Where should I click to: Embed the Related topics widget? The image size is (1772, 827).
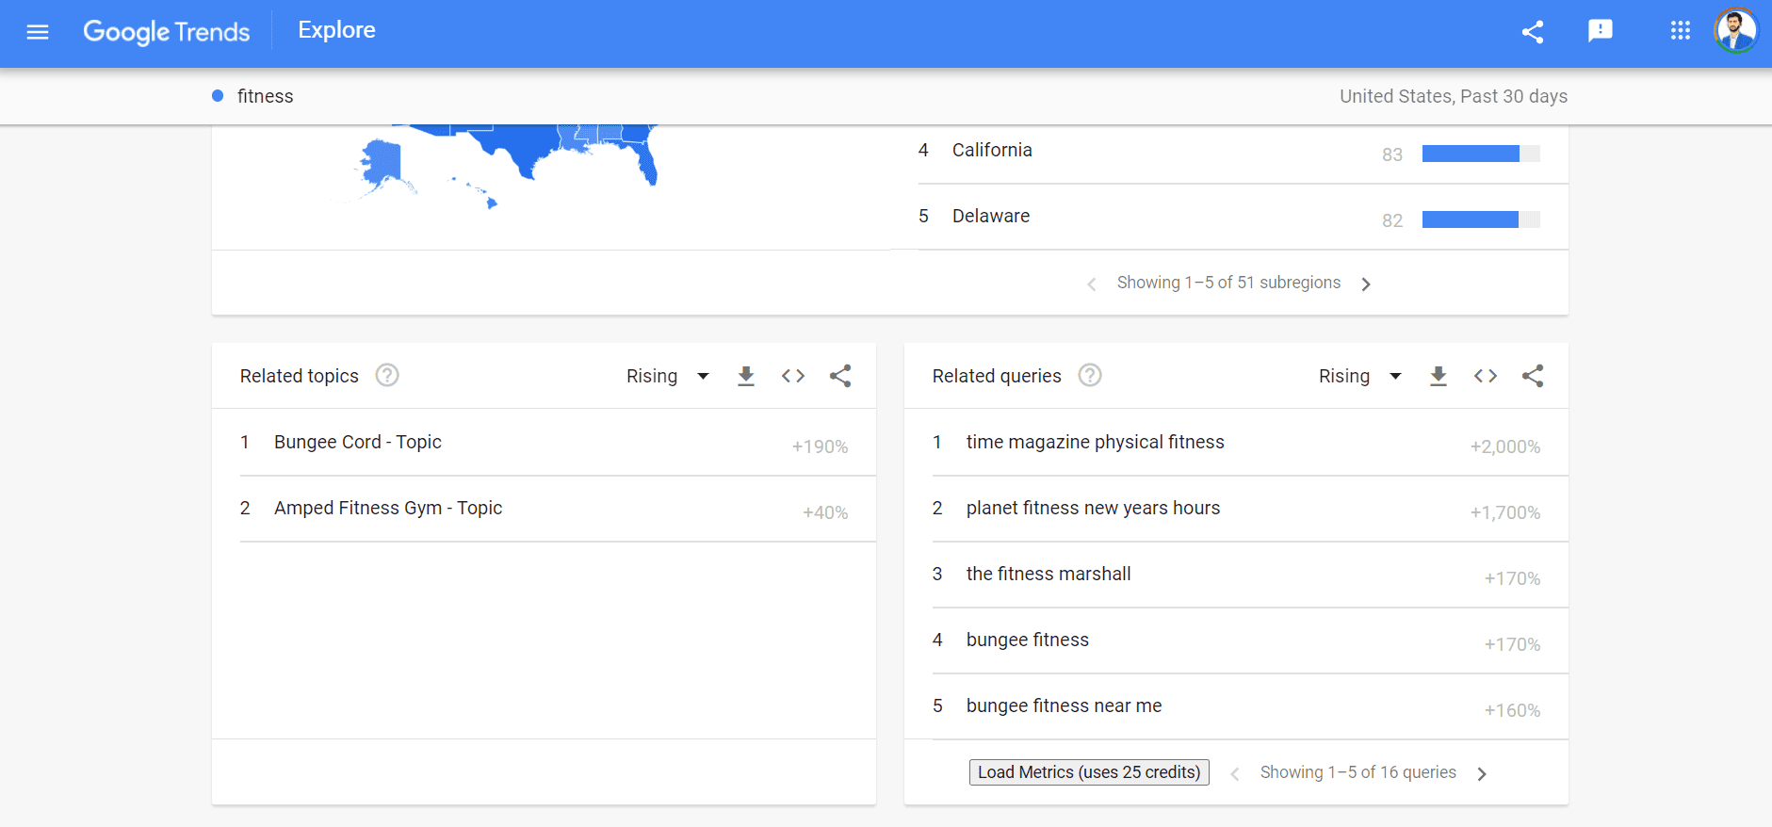click(793, 376)
